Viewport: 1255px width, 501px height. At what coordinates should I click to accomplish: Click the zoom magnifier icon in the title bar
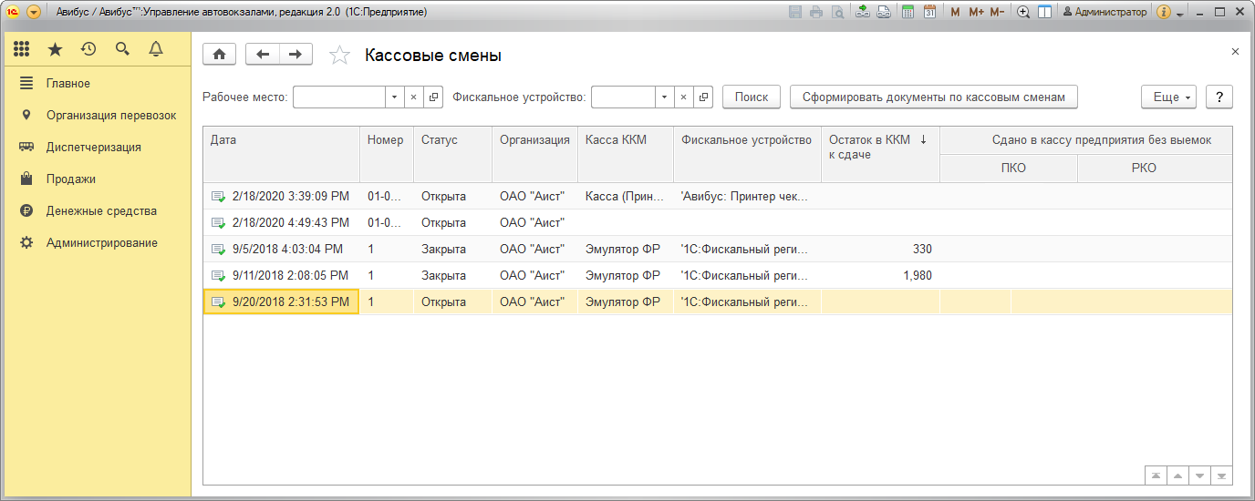coord(1023,13)
